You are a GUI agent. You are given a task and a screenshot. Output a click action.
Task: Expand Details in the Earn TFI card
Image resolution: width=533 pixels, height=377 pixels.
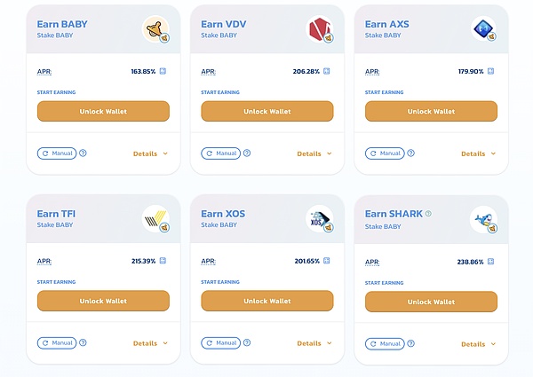(x=150, y=343)
